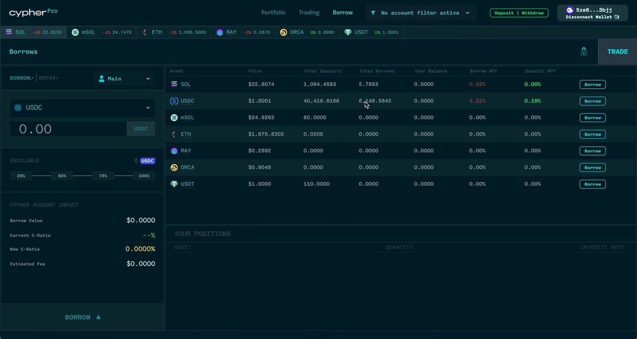The image size is (637, 339).
Task: Click Total Deposits column header
Action: pyautogui.click(x=323, y=71)
